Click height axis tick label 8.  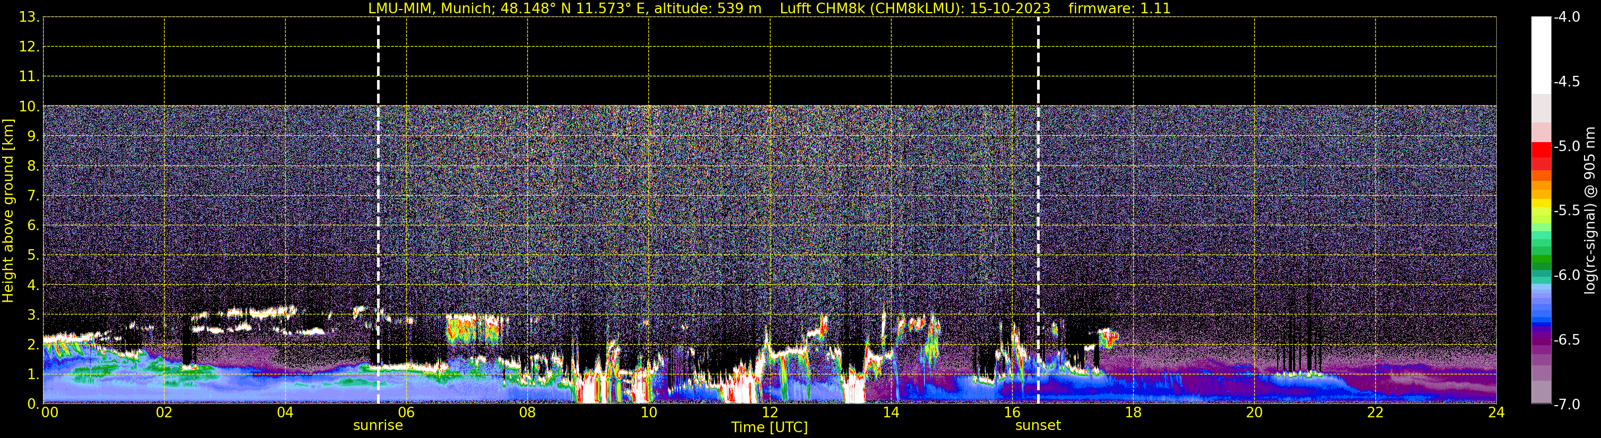pos(32,167)
